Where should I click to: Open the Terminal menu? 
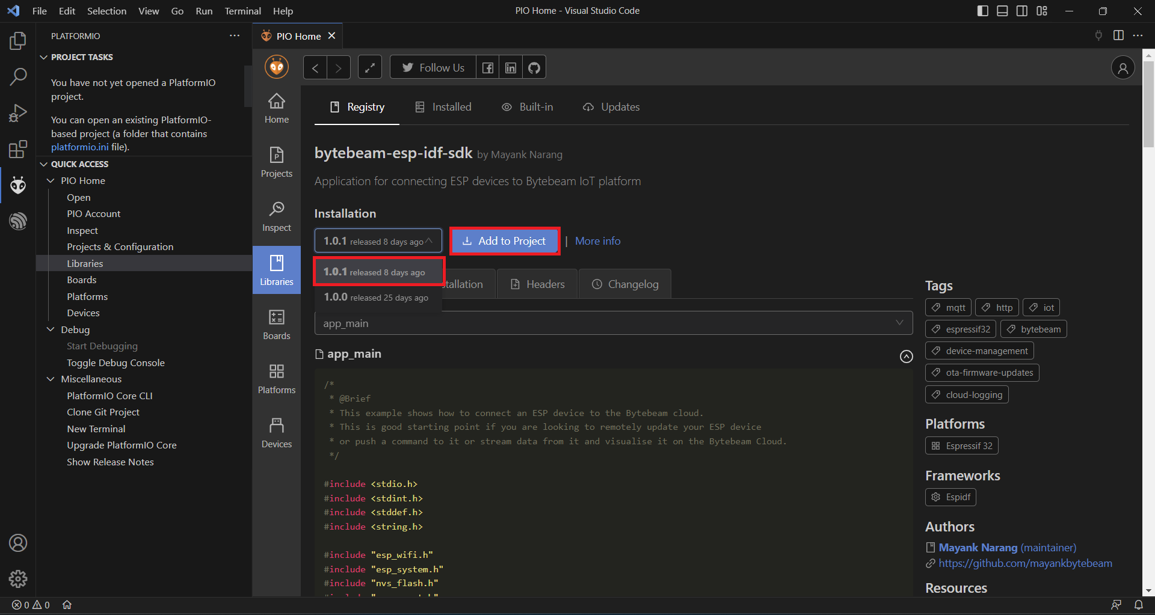242,11
